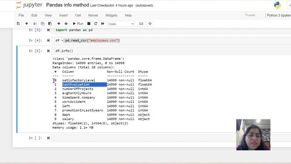
Task: Rename notebook title Pandas info method
Action: pos(68,5)
